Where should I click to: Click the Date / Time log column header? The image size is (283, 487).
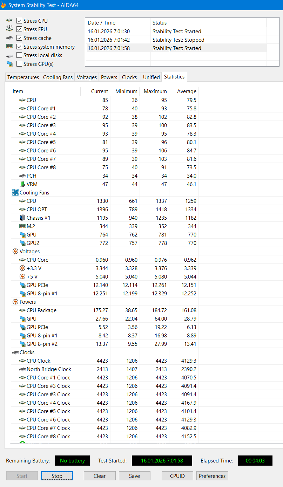point(118,22)
